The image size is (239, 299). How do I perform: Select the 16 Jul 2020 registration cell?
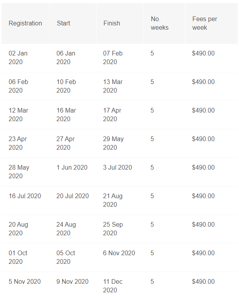point(25,196)
